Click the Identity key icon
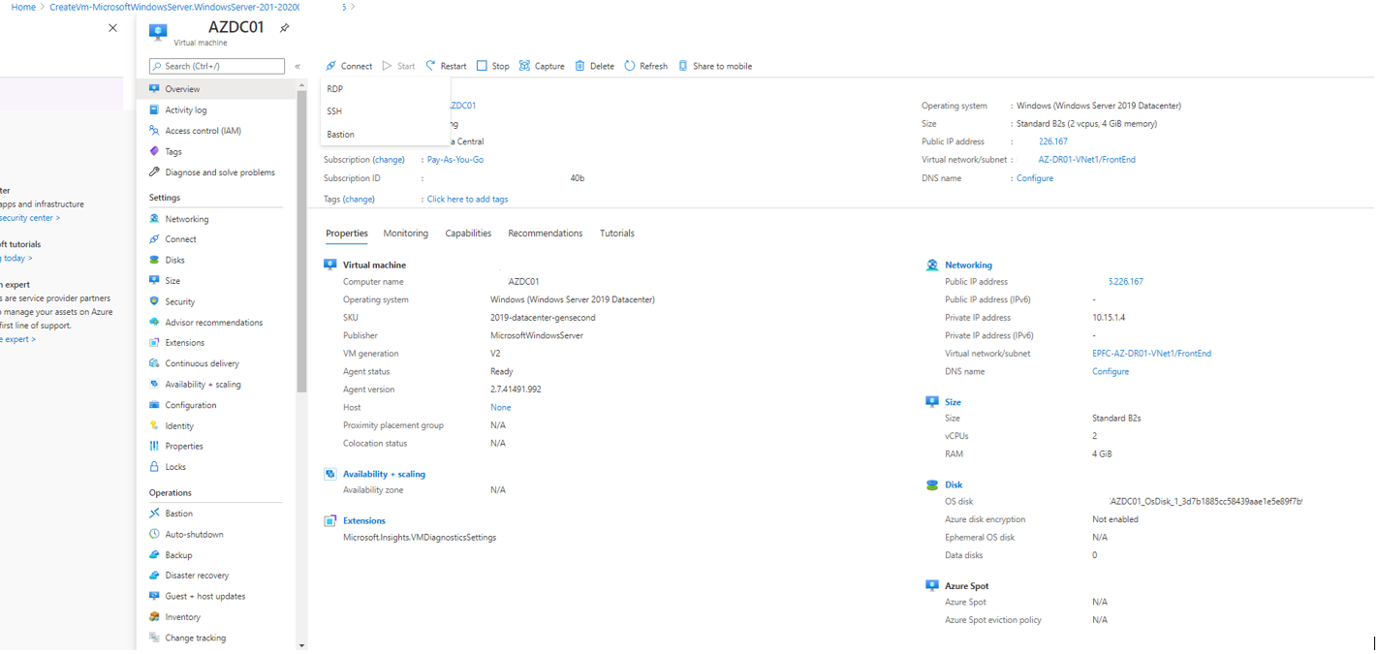Viewport: 1377px width, 654px height. click(x=154, y=425)
